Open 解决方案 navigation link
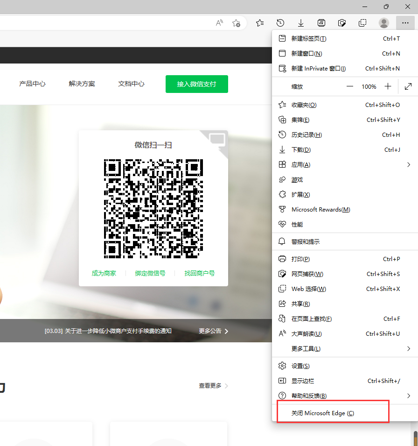418x446 pixels. tap(82, 84)
